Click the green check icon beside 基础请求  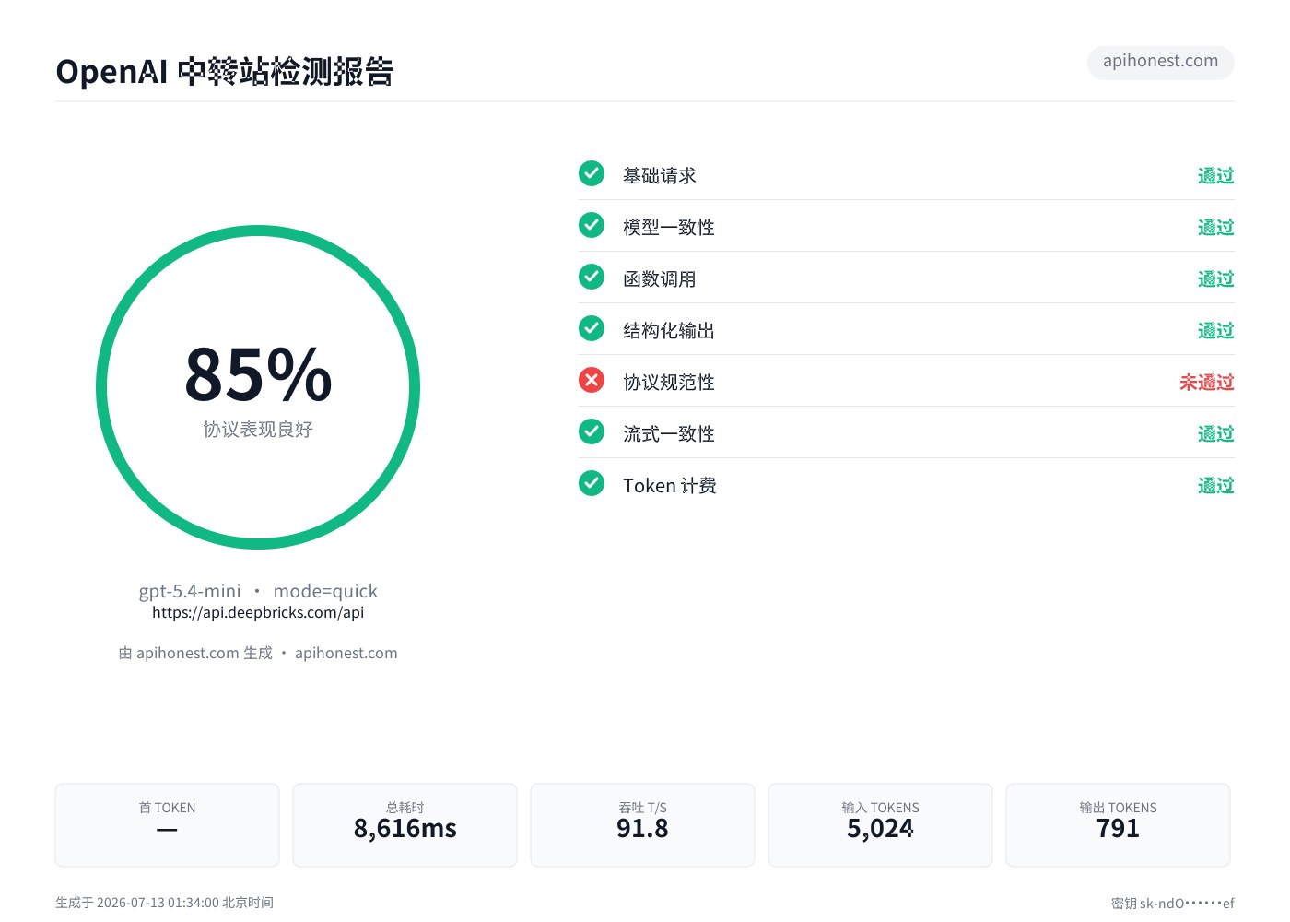pyautogui.click(x=592, y=173)
